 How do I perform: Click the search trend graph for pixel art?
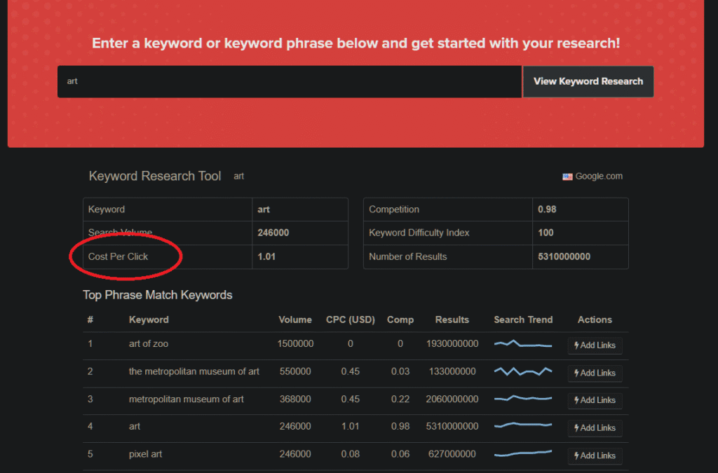(x=523, y=454)
